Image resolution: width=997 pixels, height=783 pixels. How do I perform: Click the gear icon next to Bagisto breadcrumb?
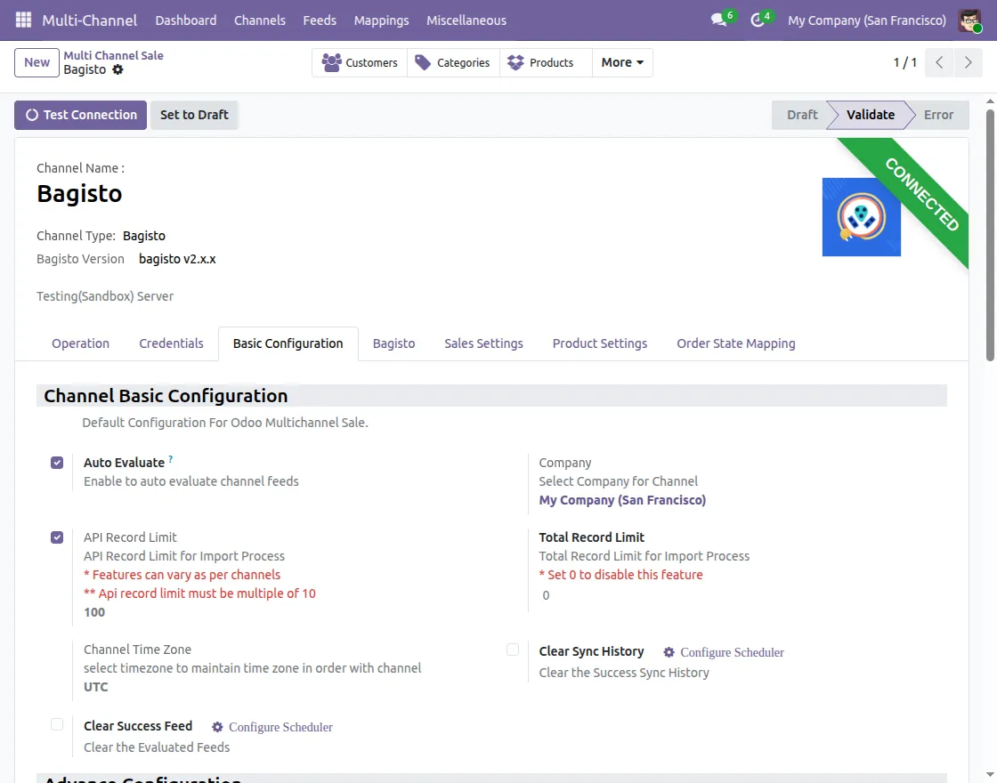coord(118,70)
